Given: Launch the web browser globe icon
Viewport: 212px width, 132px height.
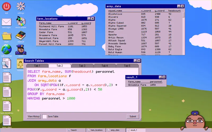Looking at the screenshot, I should coord(6,49).
